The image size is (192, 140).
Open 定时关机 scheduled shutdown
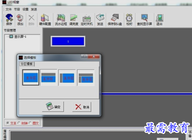click(x=87, y=20)
